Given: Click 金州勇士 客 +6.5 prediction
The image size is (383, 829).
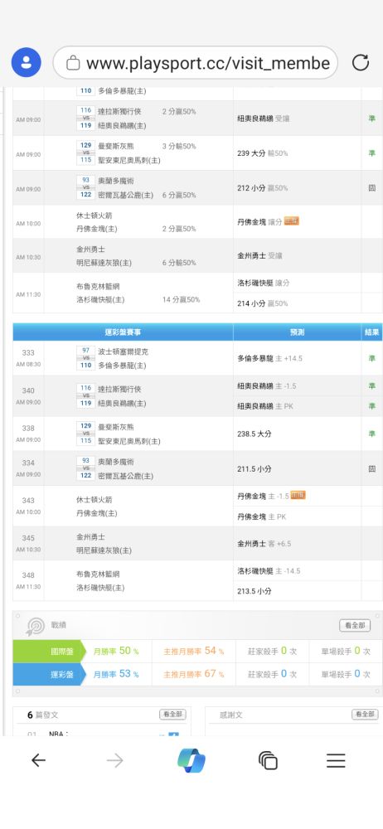Looking at the screenshot, I should (x=264, y=544).
